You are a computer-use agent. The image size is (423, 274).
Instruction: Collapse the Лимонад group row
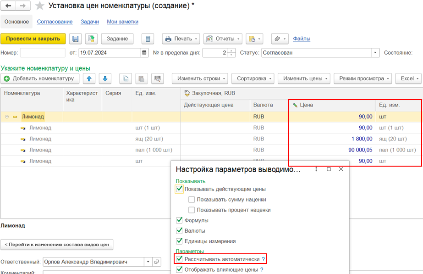[x=7, y=117]
